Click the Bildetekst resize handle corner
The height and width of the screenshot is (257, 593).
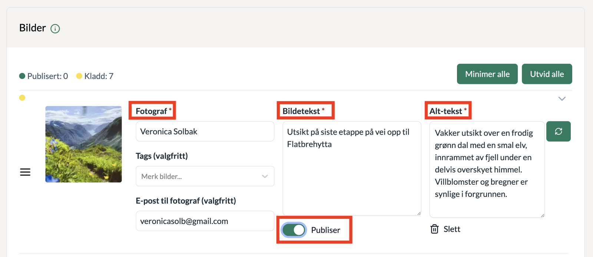click(x=419, y=213)
